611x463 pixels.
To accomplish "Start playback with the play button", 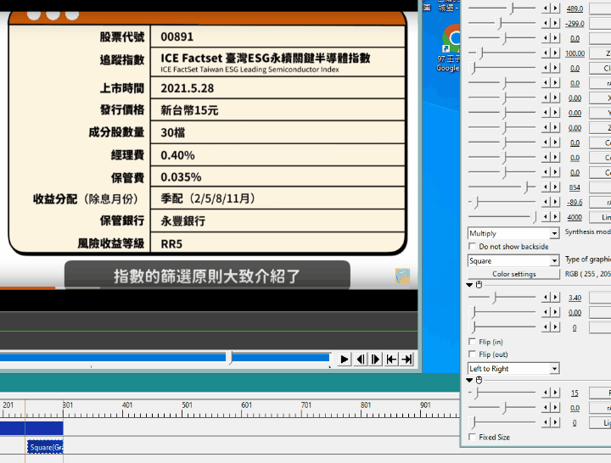I will click(345, 359).
